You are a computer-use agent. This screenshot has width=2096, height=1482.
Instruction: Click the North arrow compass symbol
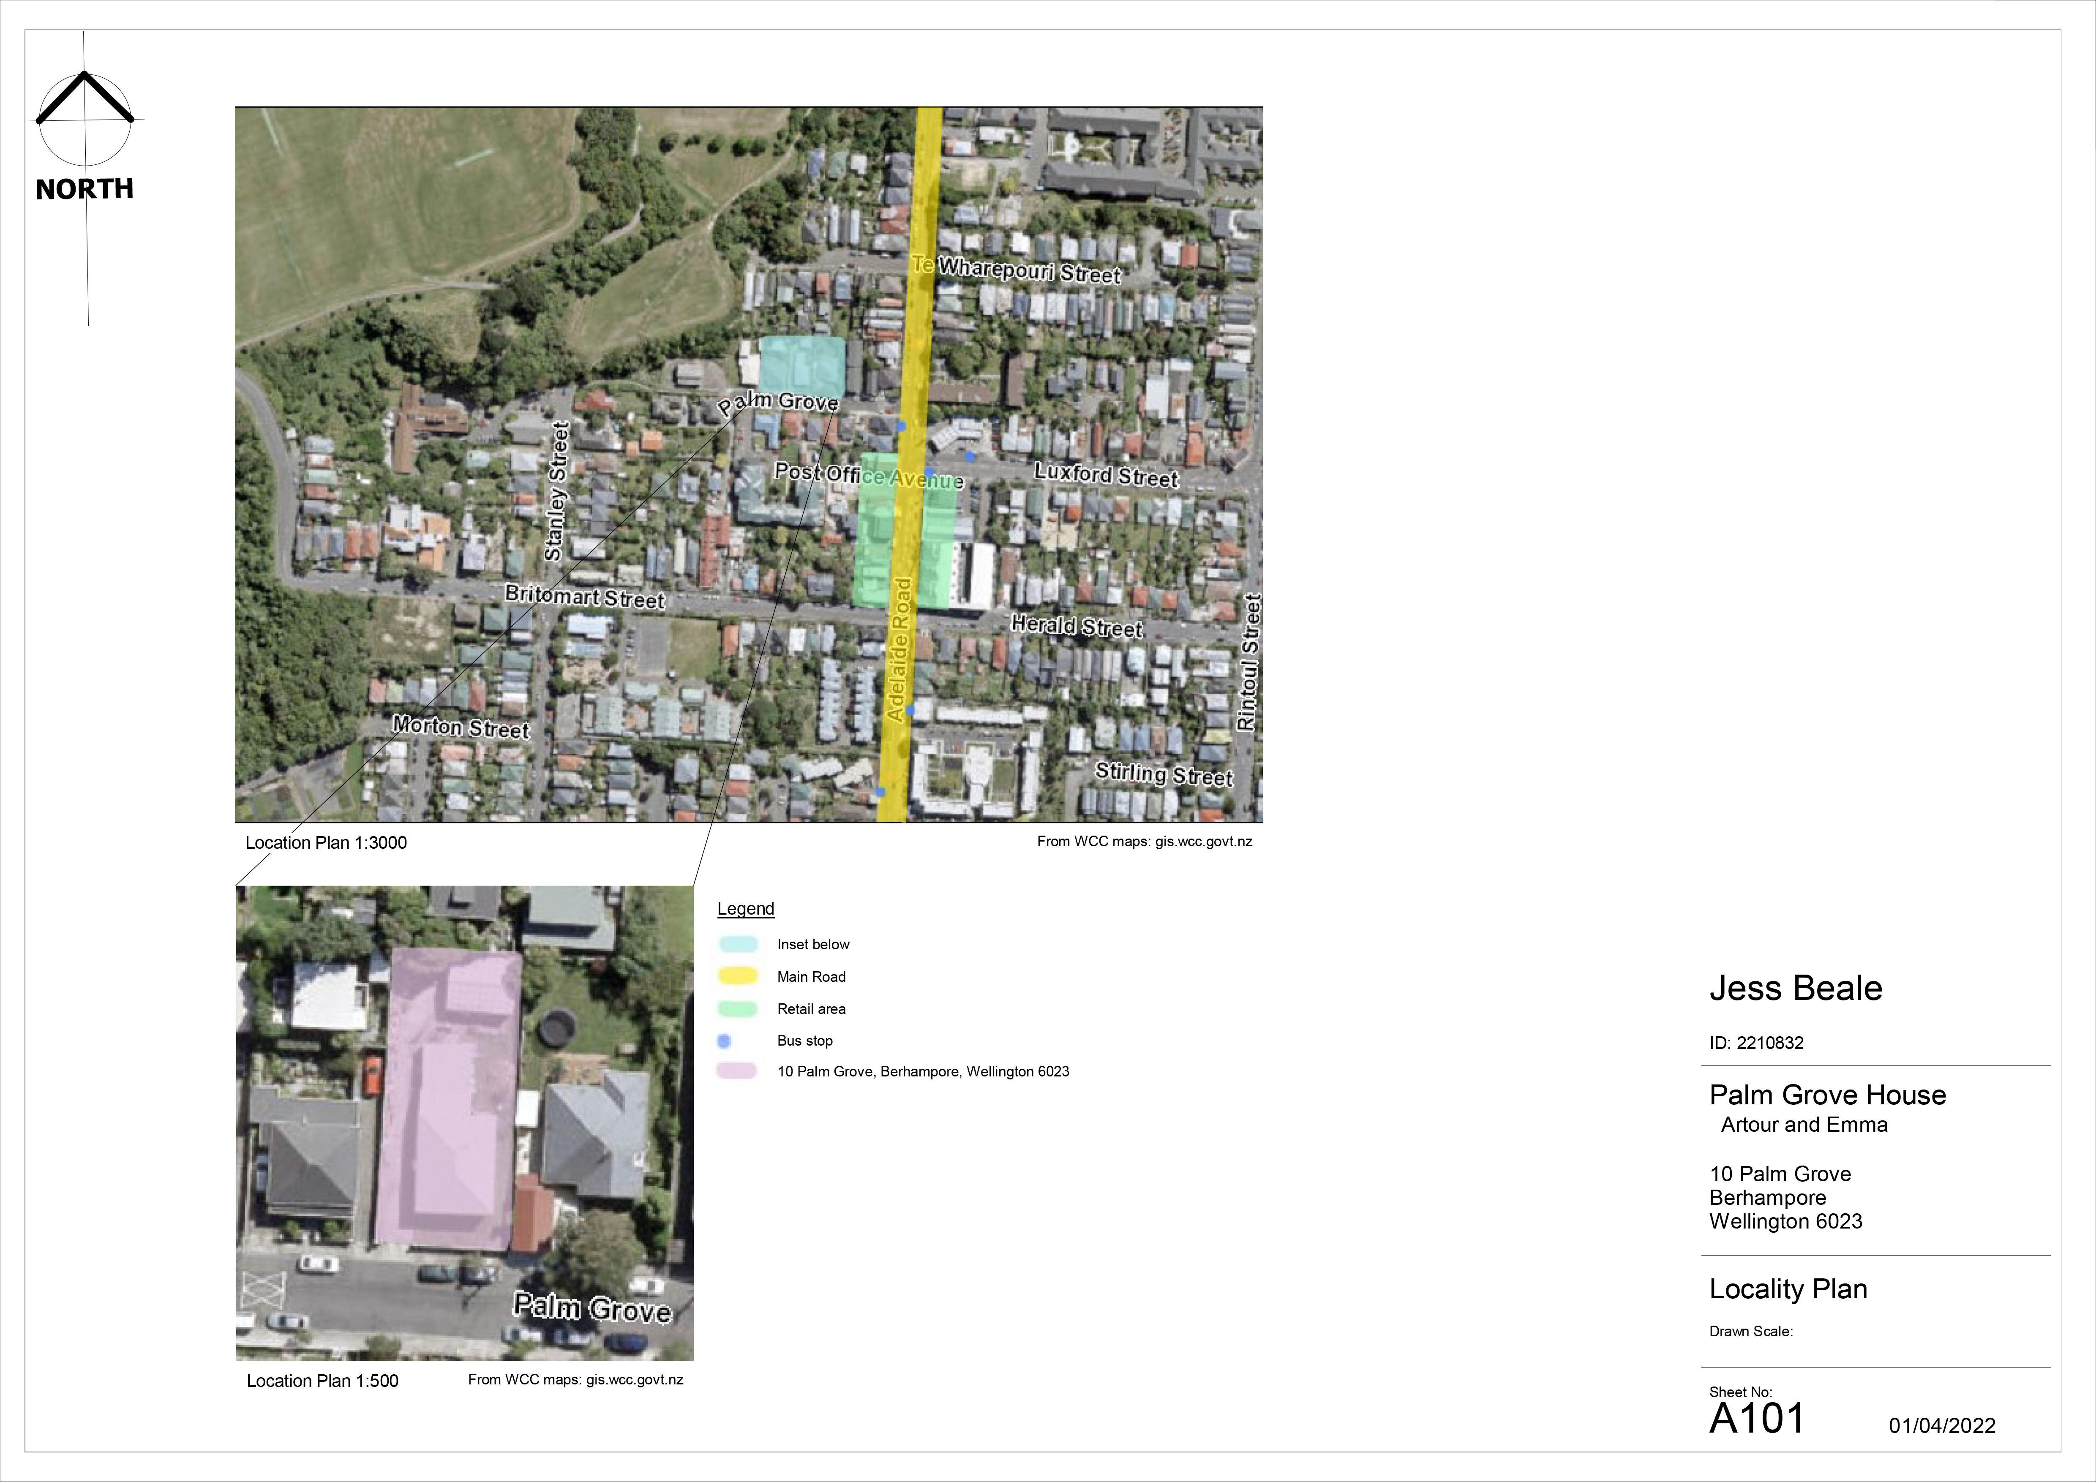pos(85,115)
